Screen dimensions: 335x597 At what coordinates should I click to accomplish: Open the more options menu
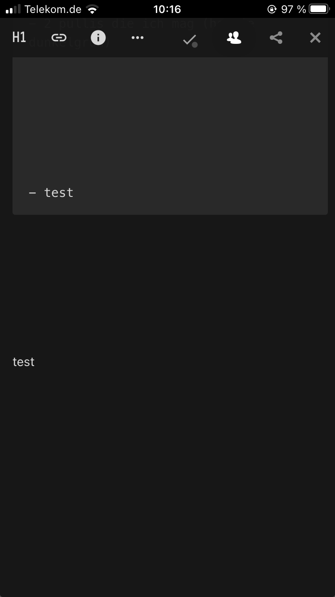click(137, 38)
